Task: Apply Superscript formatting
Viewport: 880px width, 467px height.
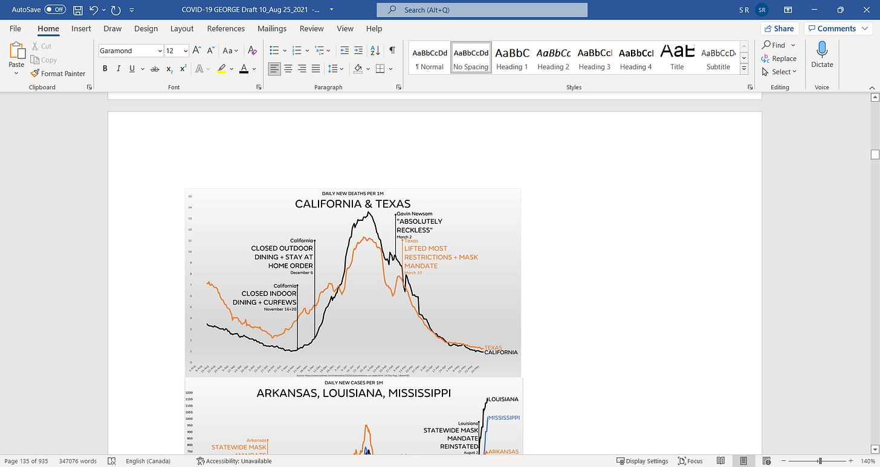Action: pos(184,69)
